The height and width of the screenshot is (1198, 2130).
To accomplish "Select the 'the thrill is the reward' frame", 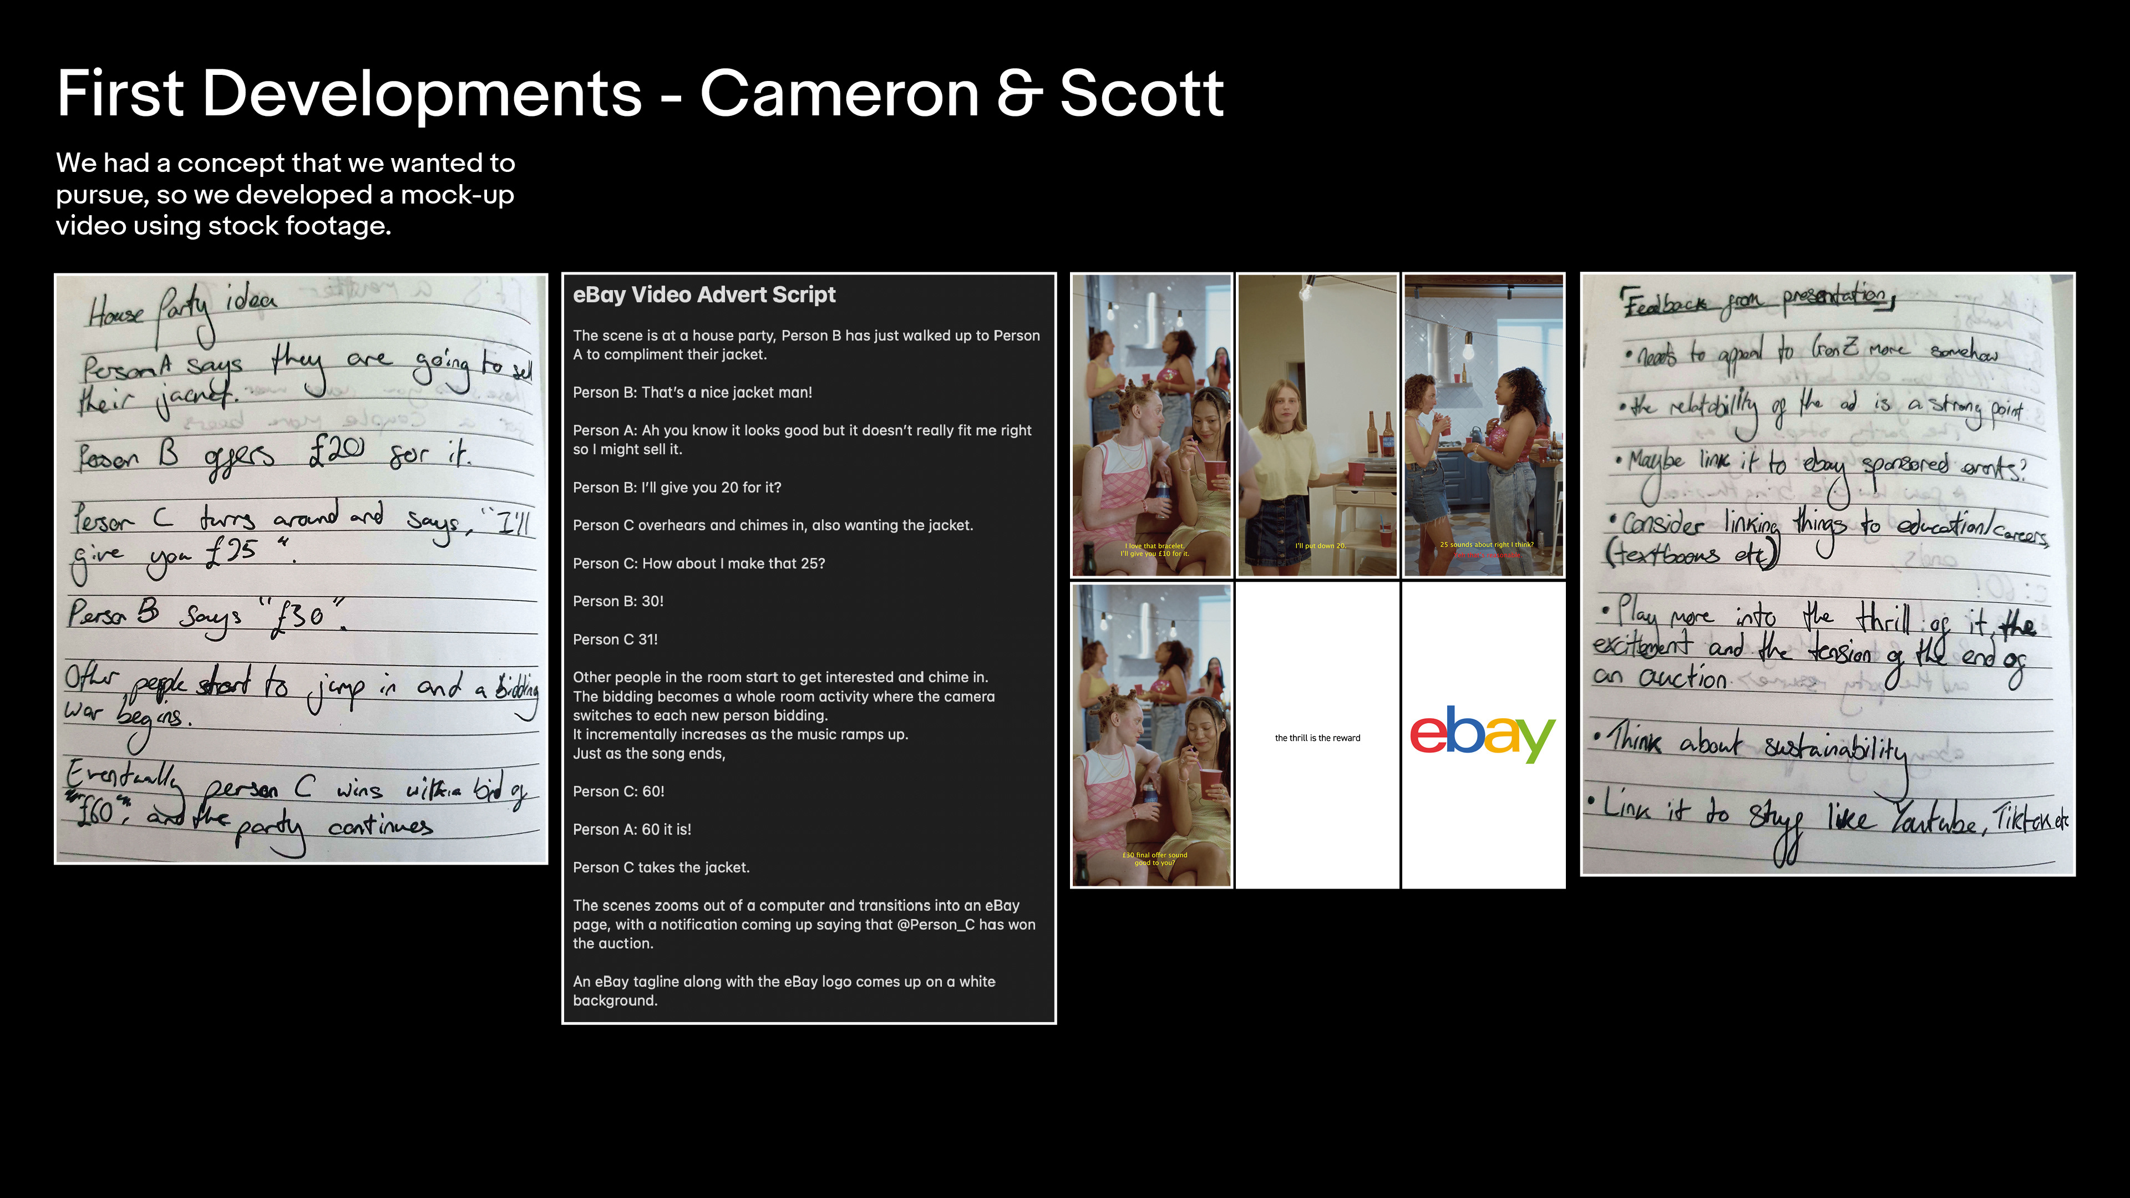I will (1317, 735).
